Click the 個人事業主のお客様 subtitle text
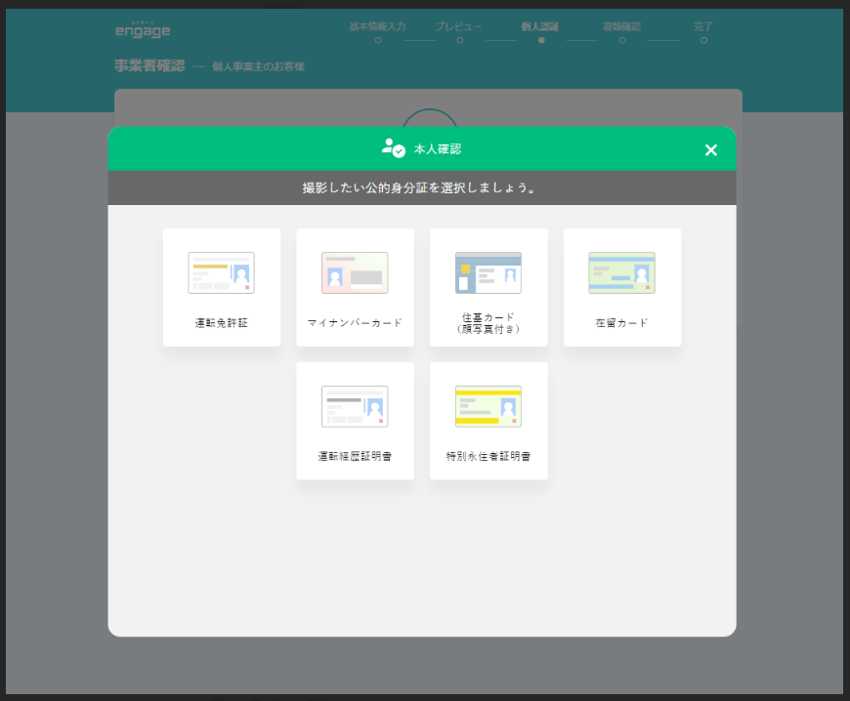 pyautogui.click(x=258, y=66)
